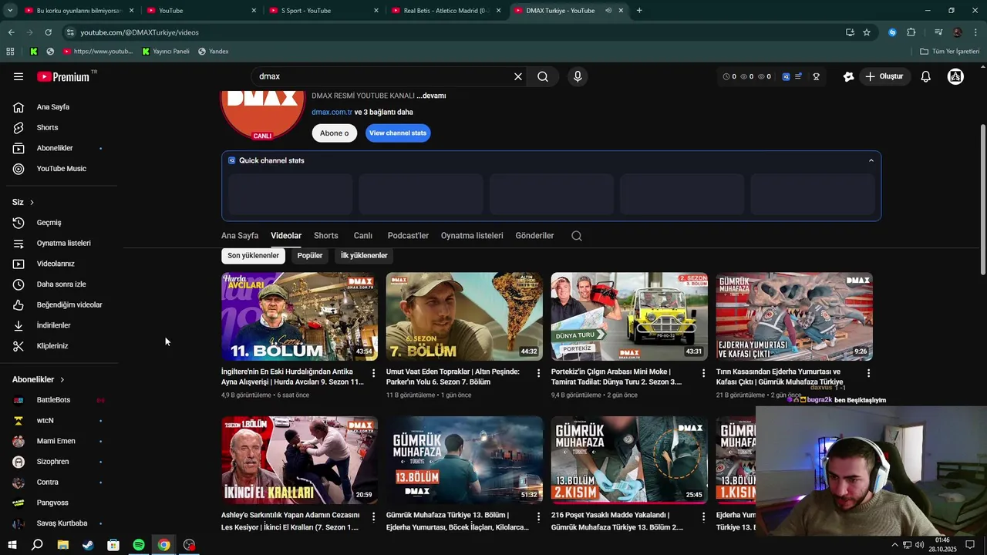Viewport: 987px width, 555px height.
Task: Expand the Siz section chevron
Action: (x=32, y=202)
